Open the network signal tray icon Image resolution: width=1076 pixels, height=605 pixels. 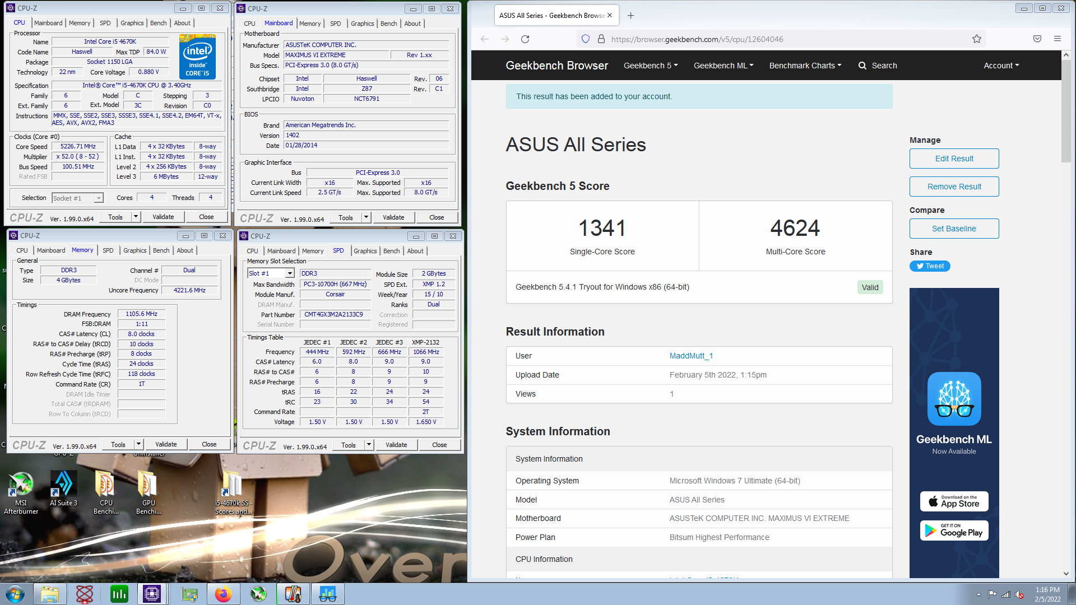click(1006, 594)
